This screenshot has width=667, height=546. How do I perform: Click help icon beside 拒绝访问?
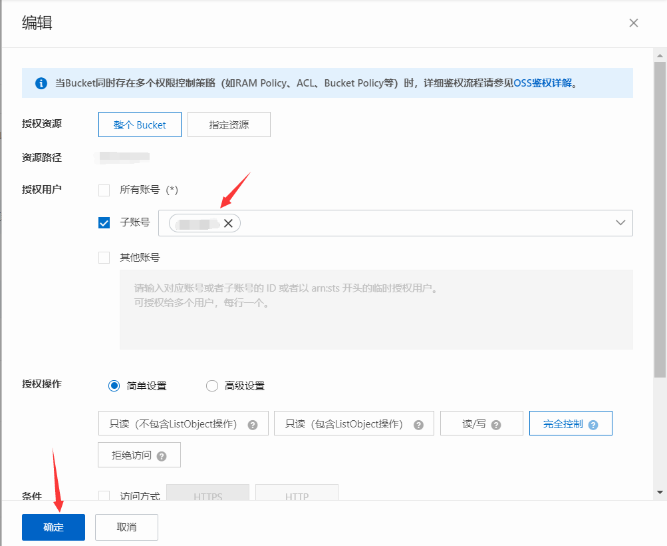pyautogui.click(x=161, y=457)
